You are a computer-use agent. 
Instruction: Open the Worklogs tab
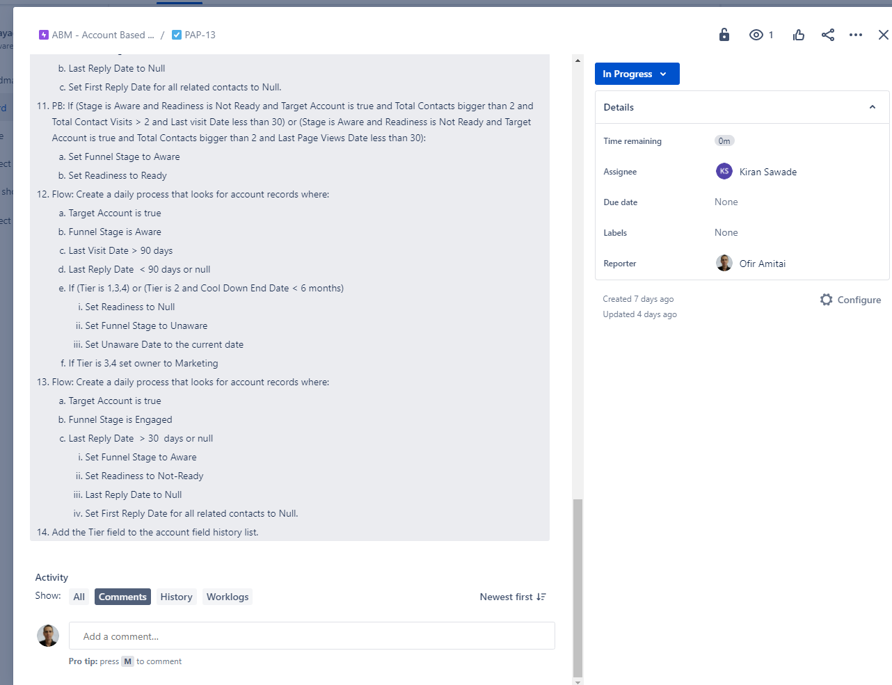tap(227, 596)
